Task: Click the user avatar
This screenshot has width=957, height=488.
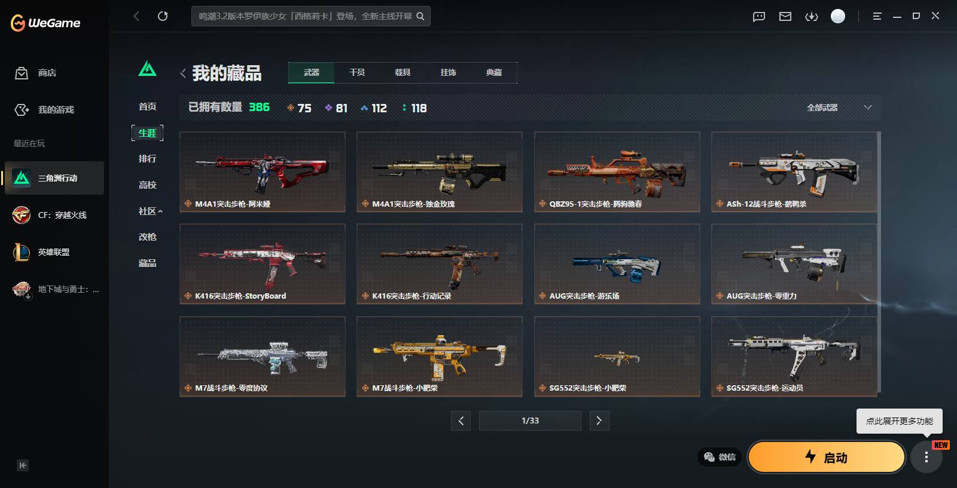Action: point(838,16)
